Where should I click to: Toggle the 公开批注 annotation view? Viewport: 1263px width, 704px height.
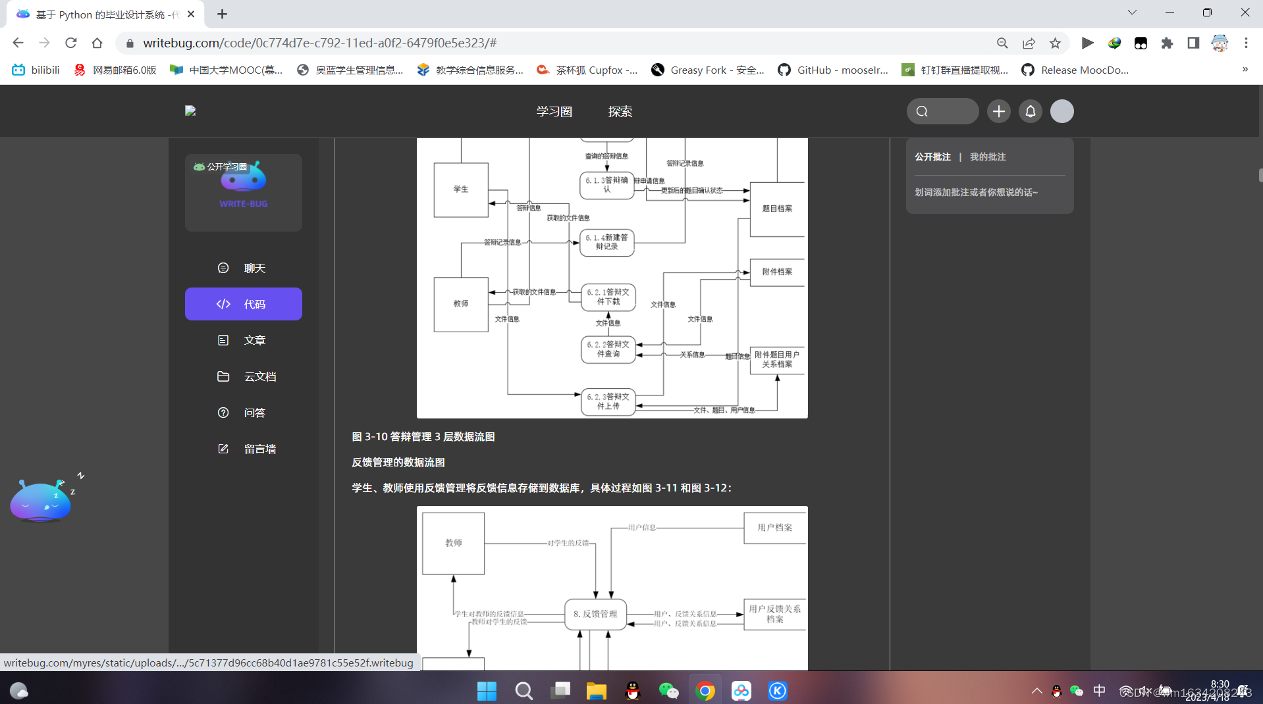[932, 157]
